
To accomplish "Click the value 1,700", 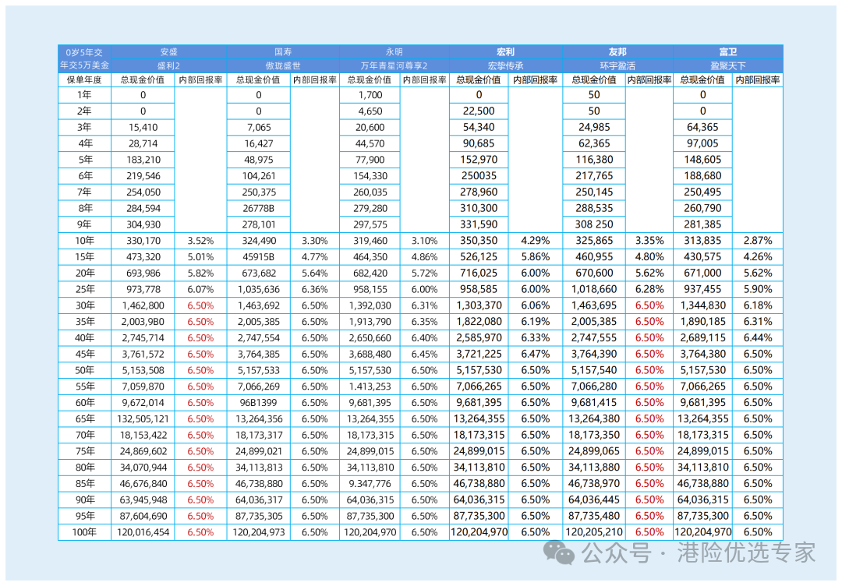I will [370, 95].
